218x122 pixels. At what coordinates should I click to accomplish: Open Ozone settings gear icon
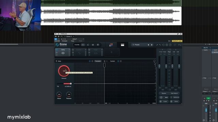click(x=167, y=45)
